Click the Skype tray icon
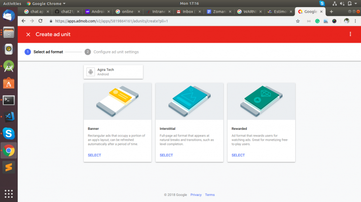This screenshot has height=202, width=361. tap(322, 3)
